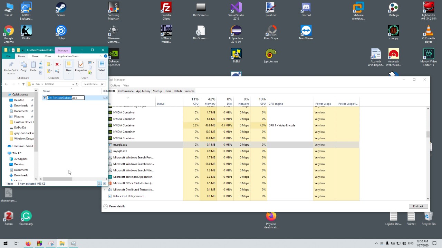Select Microsoft Text Input Application process
The width and height of the screenshot is (442, 248).
[x=231, y=177]
